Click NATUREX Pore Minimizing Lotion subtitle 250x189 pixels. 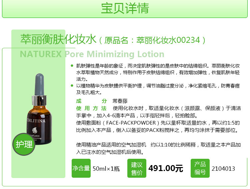tap(92, 54)
